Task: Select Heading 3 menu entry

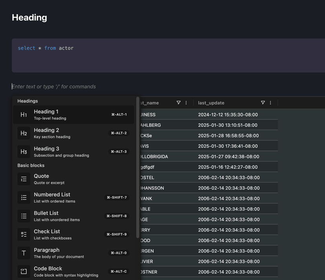Action: (73, 152)
